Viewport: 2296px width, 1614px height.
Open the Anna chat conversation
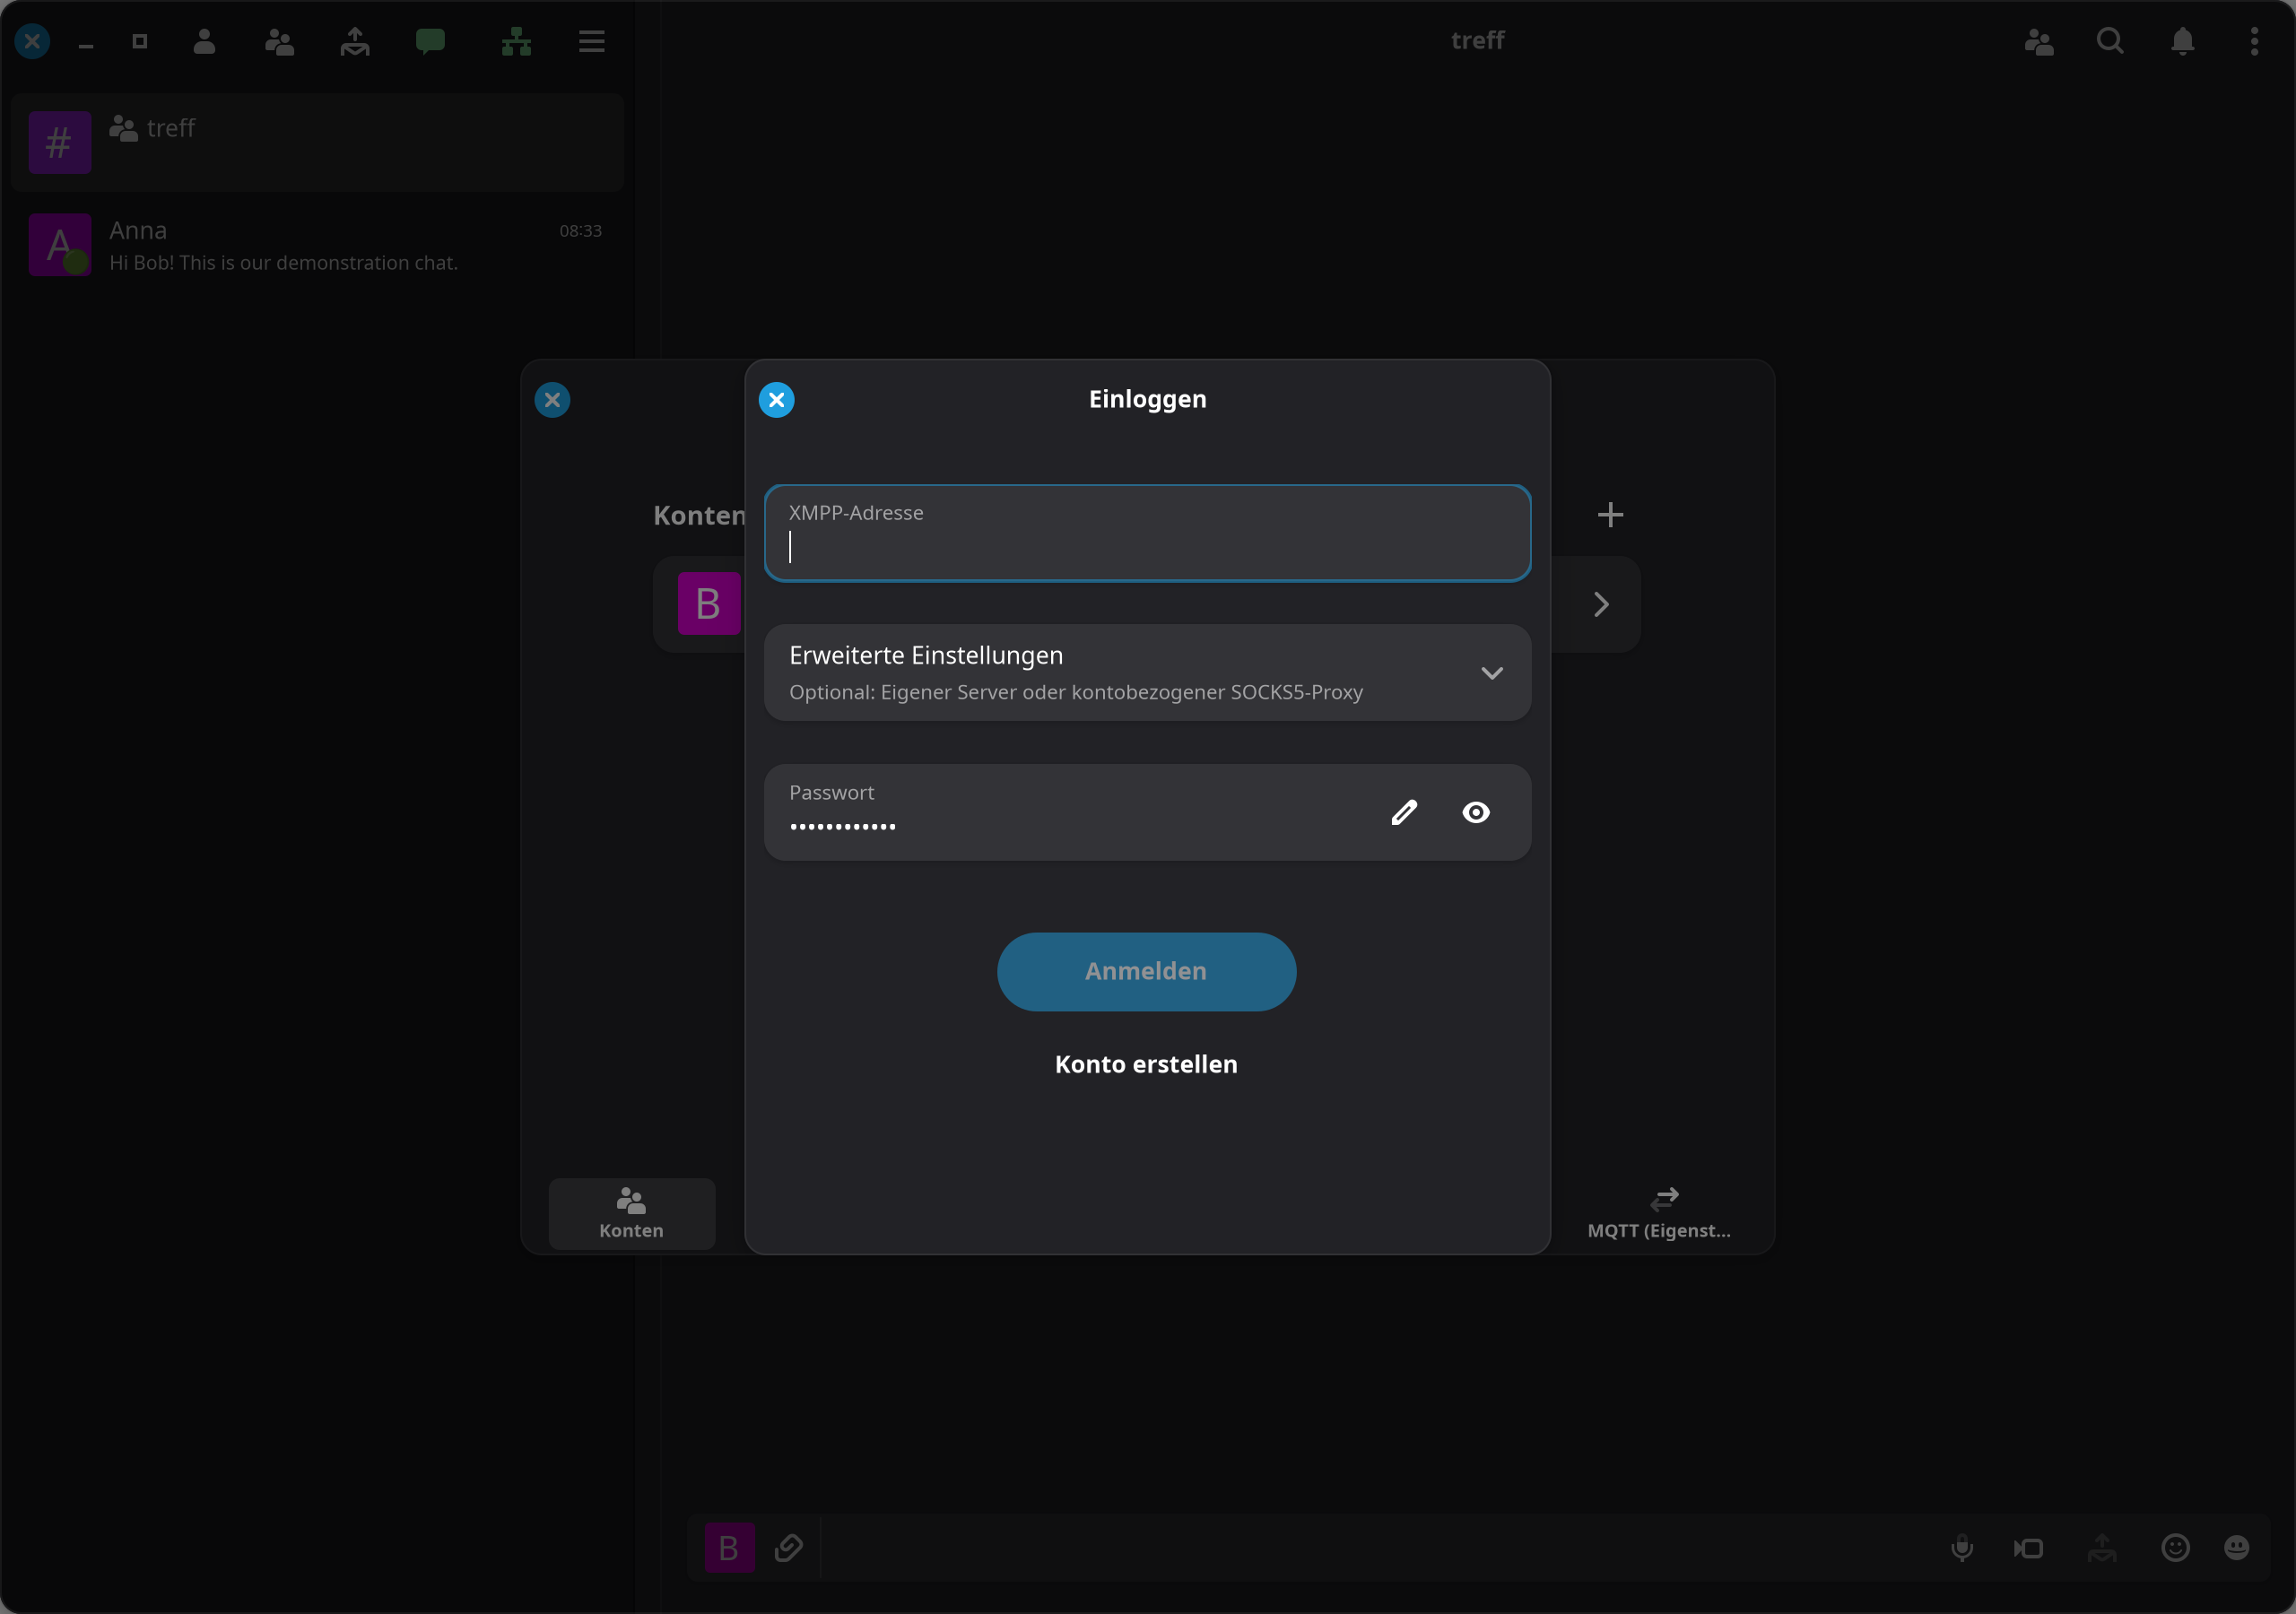tap(318, 245)
